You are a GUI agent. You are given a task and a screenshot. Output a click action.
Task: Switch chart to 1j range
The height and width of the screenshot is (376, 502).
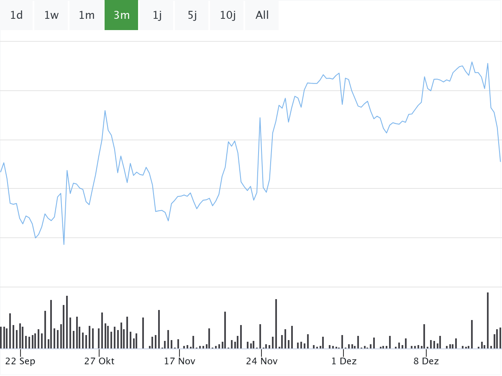pos(157,15)
